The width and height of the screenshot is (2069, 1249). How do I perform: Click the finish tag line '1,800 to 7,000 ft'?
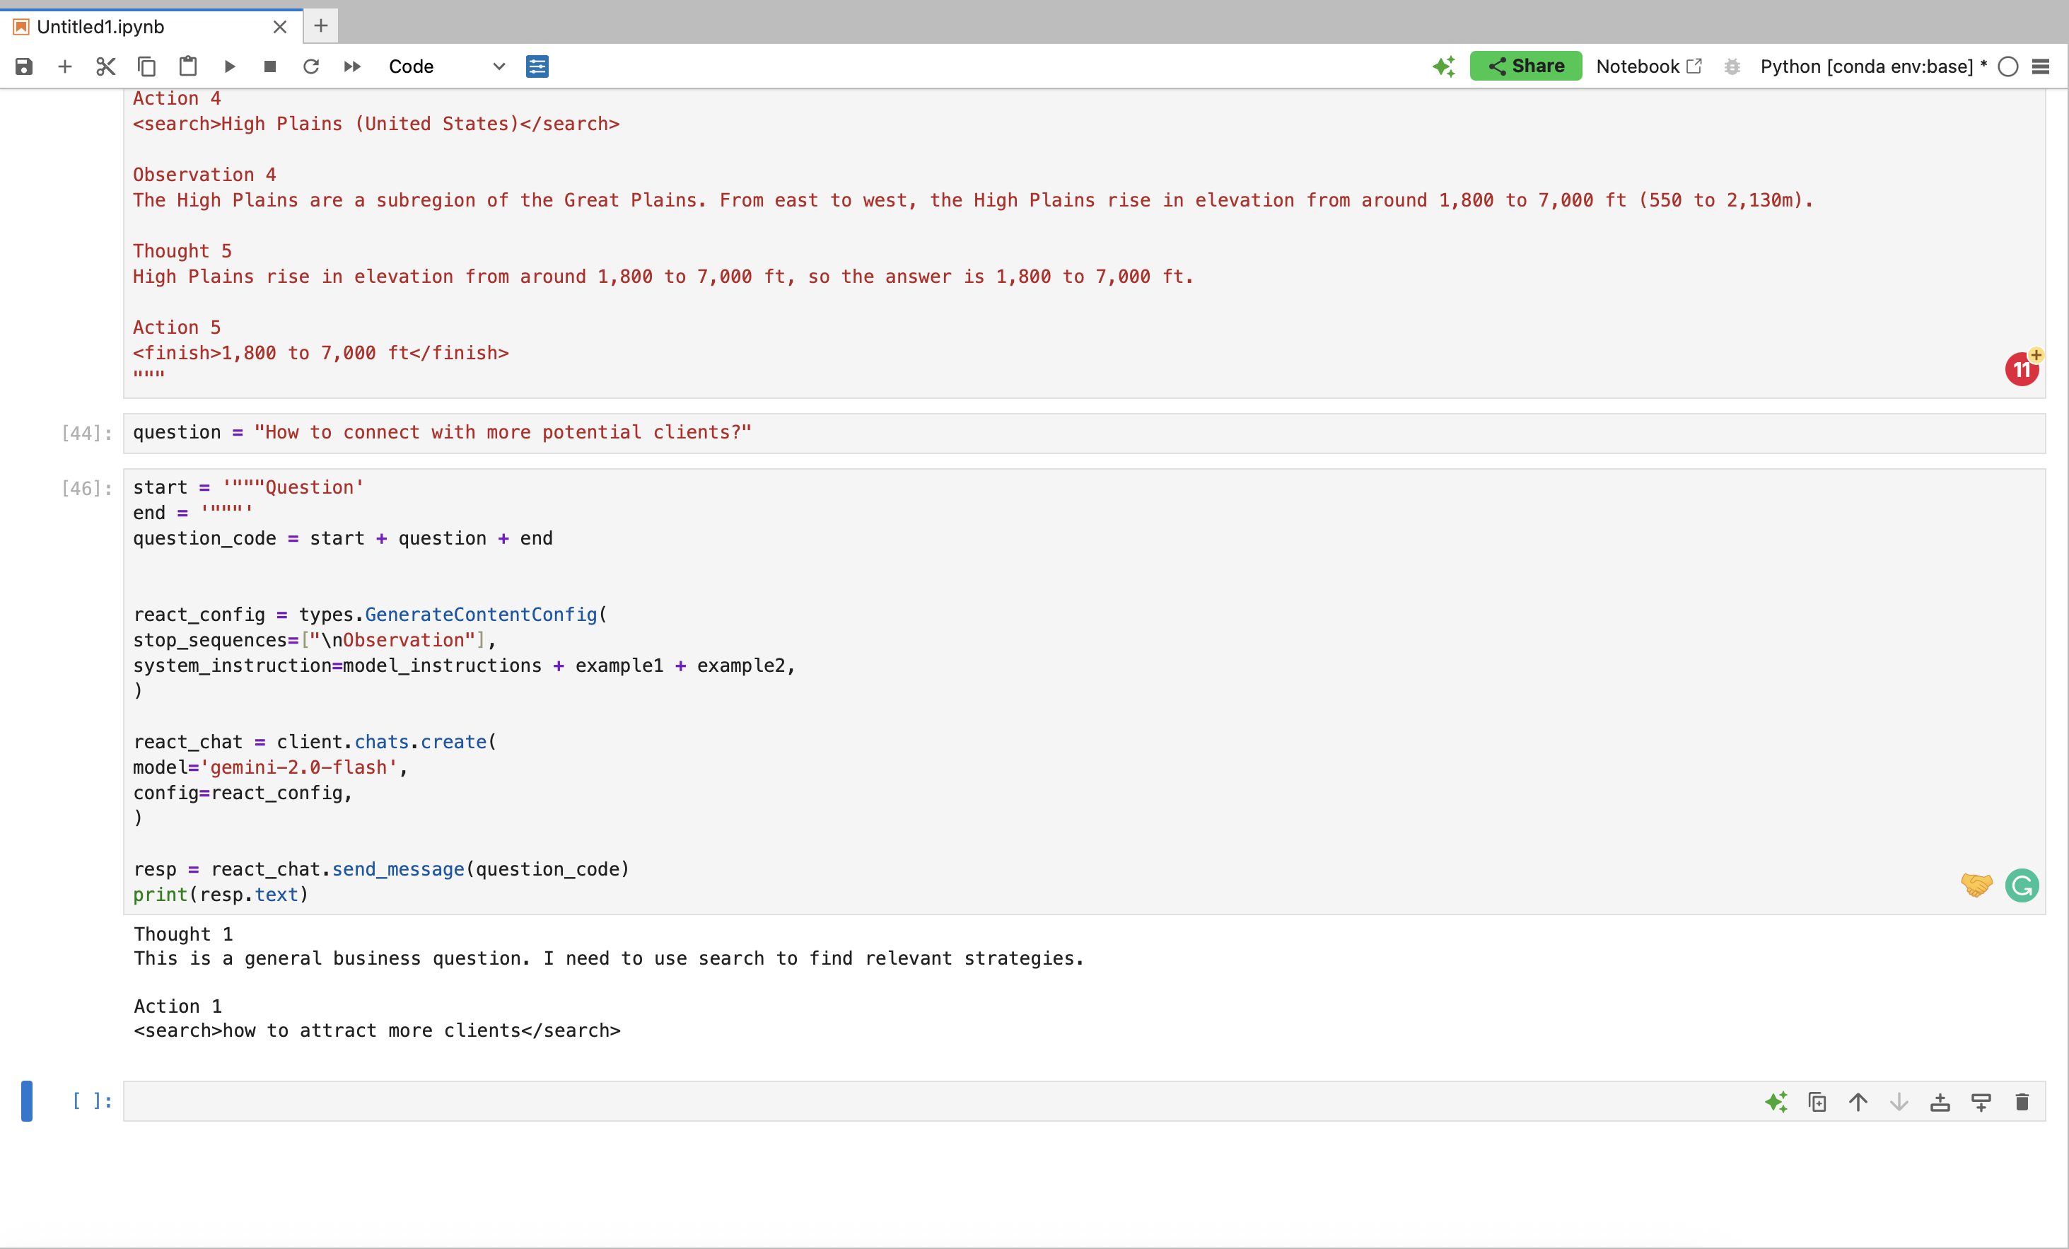321,353
